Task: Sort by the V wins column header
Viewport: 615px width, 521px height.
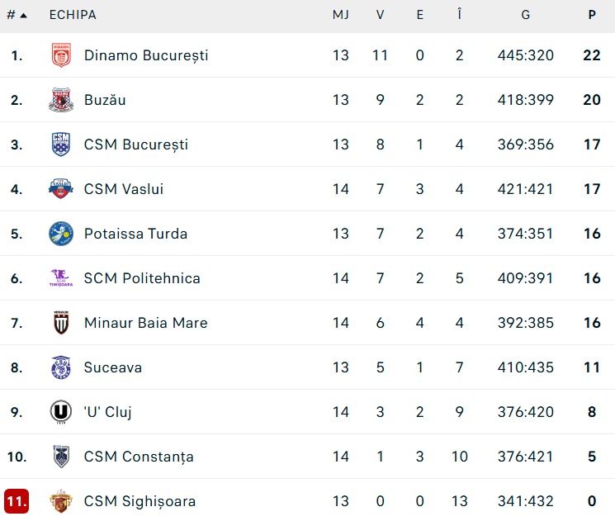Action: click(x=380, y=16)
